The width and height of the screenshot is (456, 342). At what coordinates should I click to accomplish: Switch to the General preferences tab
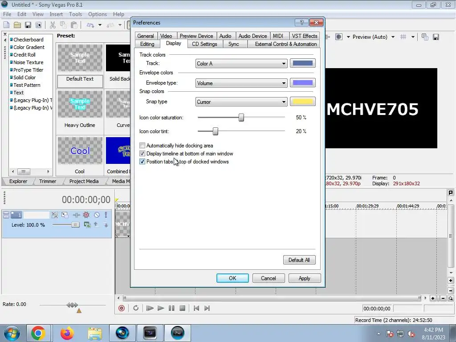pyautogui.click(x=146, y=36)
